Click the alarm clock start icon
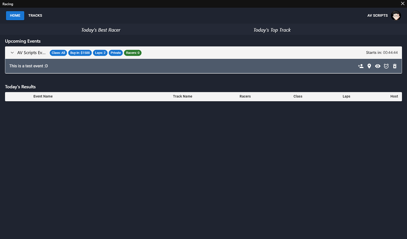Viewport: 407px width, 239px height. [x=386, y=66]
